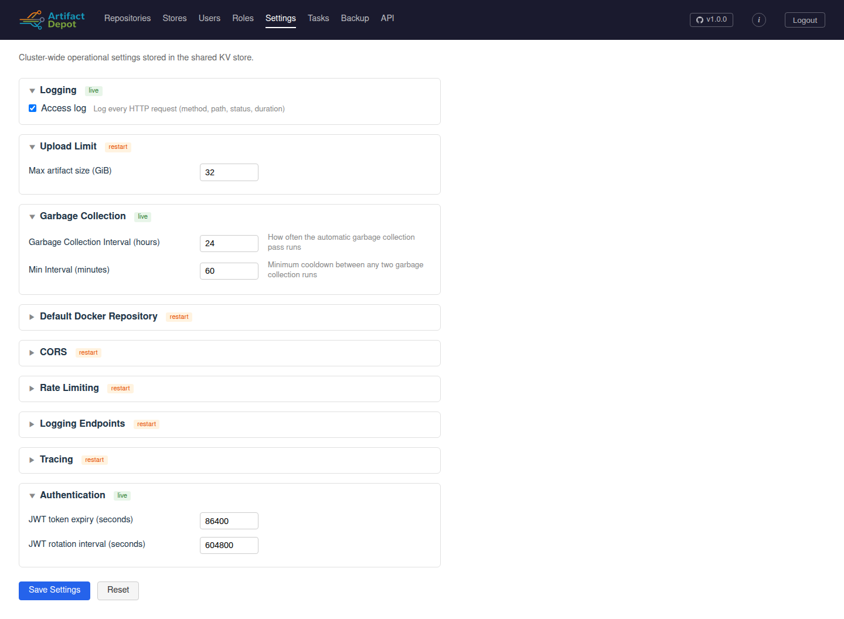
Task: Collapse the Logging section
Action: click(x=58, y=90)
